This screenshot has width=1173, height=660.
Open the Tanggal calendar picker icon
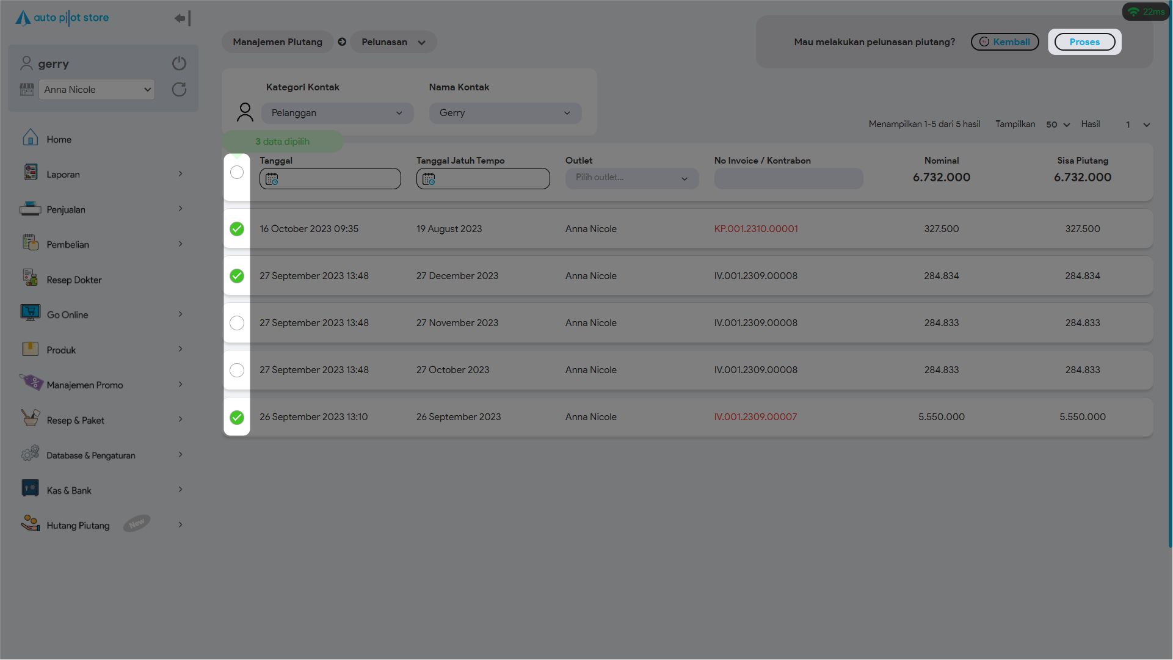pyautogui.click(x=272, y=179)
